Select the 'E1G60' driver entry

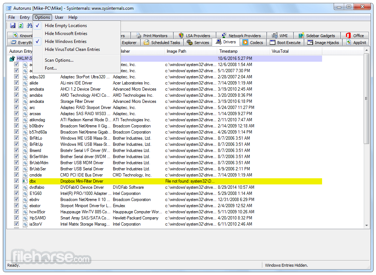click(35, 193)
